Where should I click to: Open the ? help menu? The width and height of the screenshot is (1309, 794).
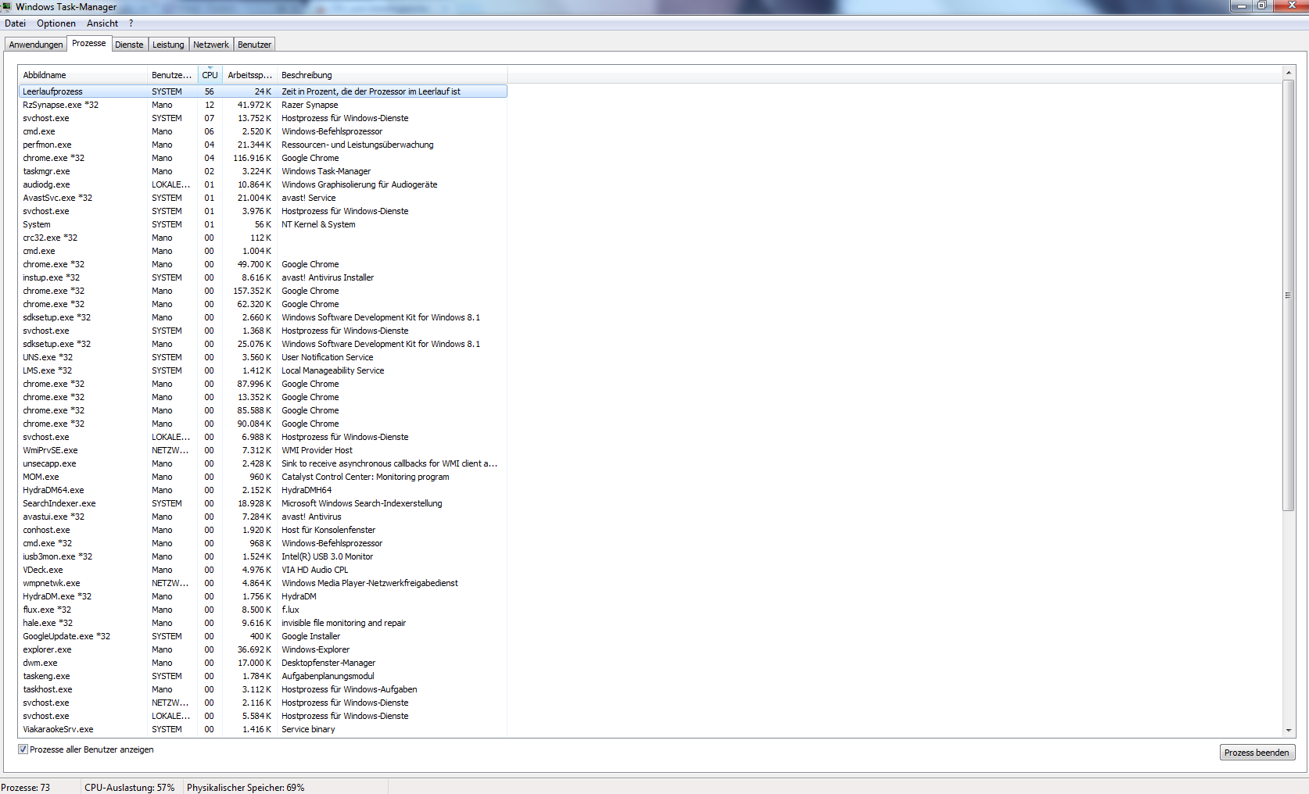(131, 23)
